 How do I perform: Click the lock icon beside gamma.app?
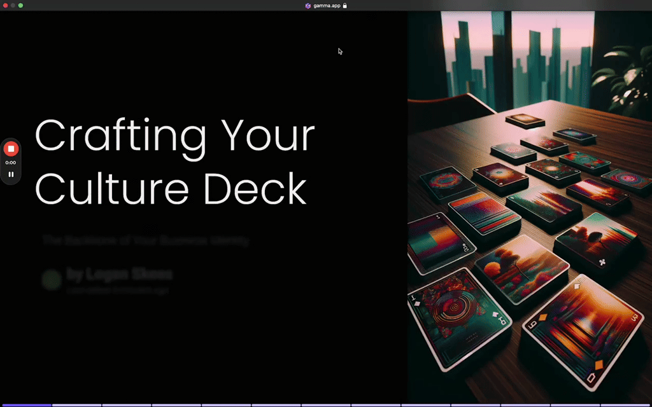click(x=344, y=6)
